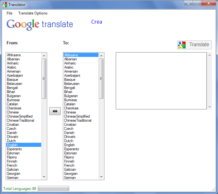Select Albanian in the From list
Screen dimensions: 218x194
(x=24, y=59)
